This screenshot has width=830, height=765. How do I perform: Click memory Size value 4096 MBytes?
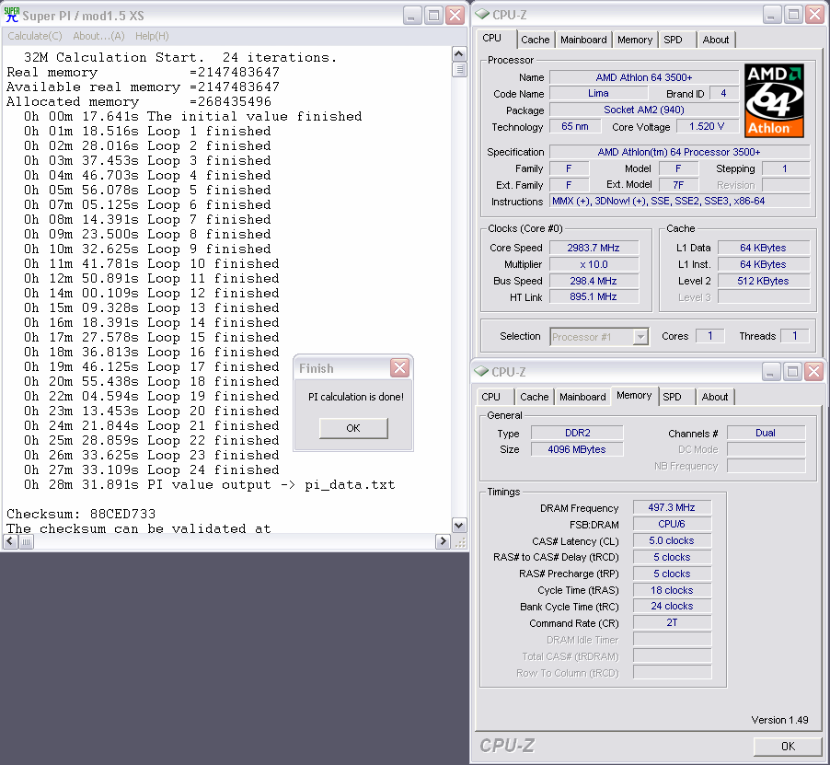(x=577, y=449)
